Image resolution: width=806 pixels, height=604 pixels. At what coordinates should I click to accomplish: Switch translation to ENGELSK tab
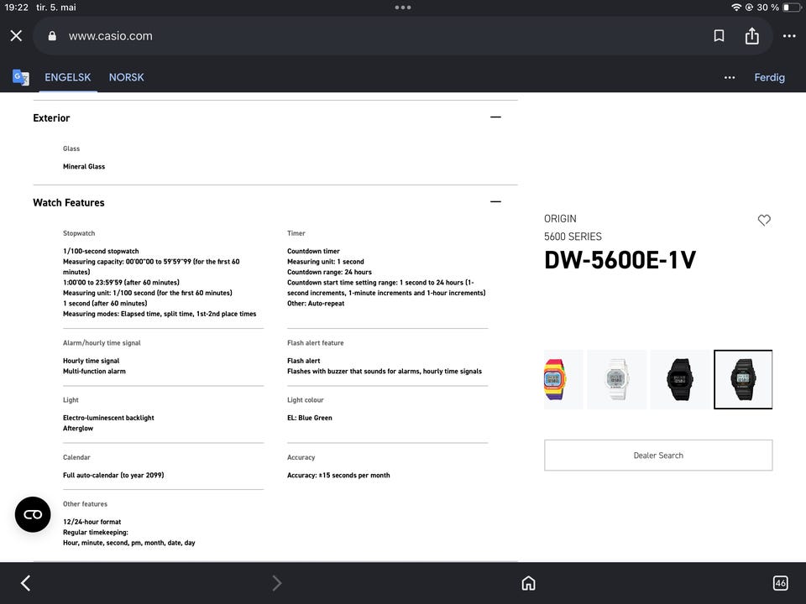point(68,77)
